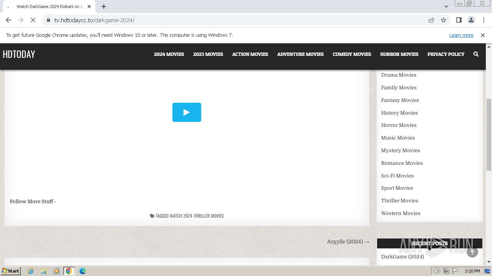Open Horror Movies in the header menu
The height and width of the screenshot is (276, 492).
pos(399,54)
